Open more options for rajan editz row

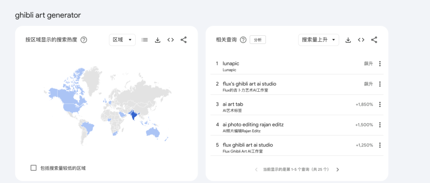pyautogui.click(x=380, y=125)
